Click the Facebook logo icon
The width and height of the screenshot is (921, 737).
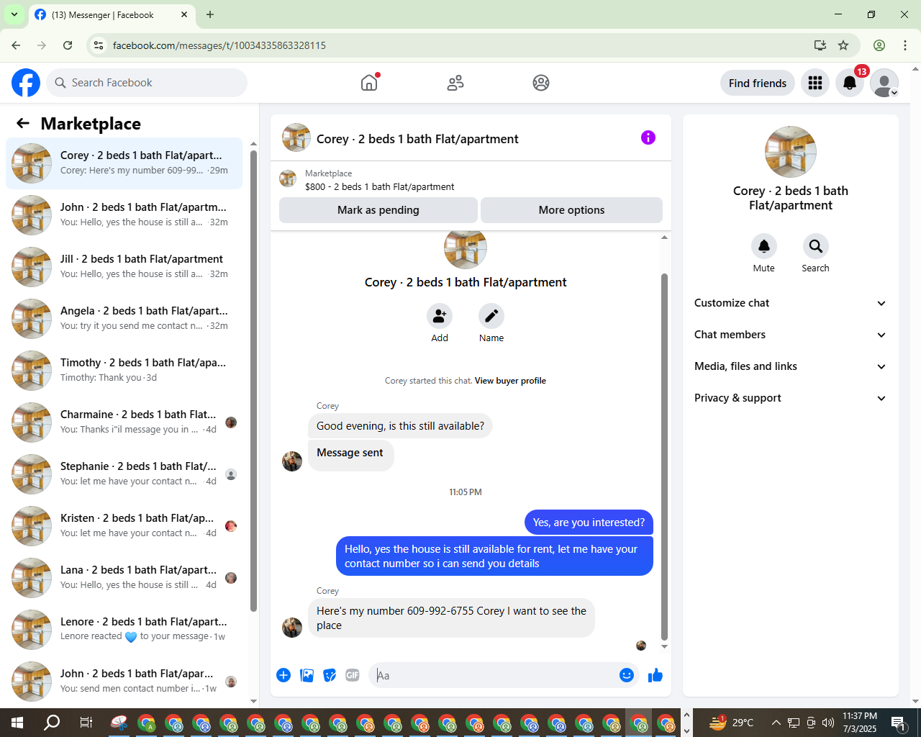(26, 83)
